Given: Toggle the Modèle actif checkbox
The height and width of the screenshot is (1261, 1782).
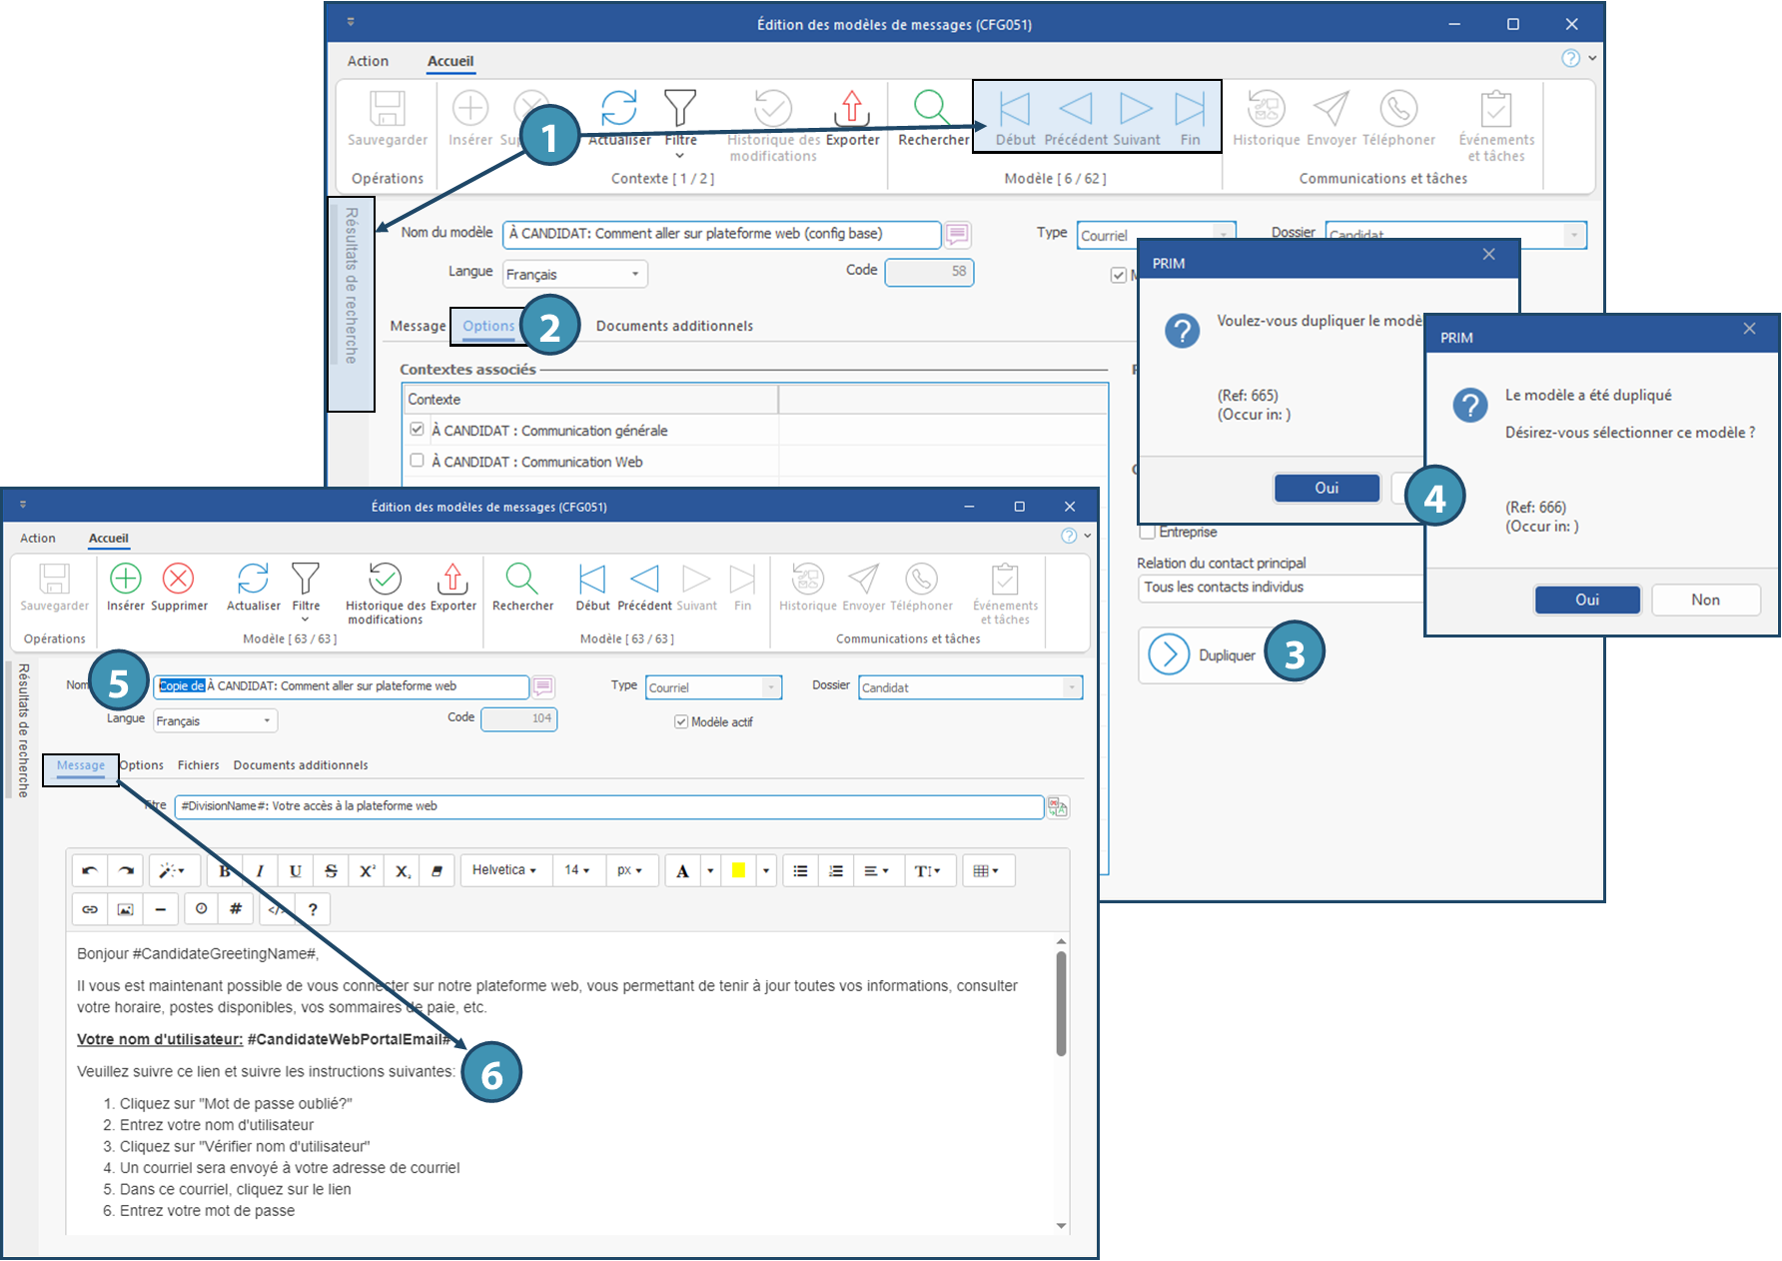Looking at the screenshot, I should coord(681,721).
